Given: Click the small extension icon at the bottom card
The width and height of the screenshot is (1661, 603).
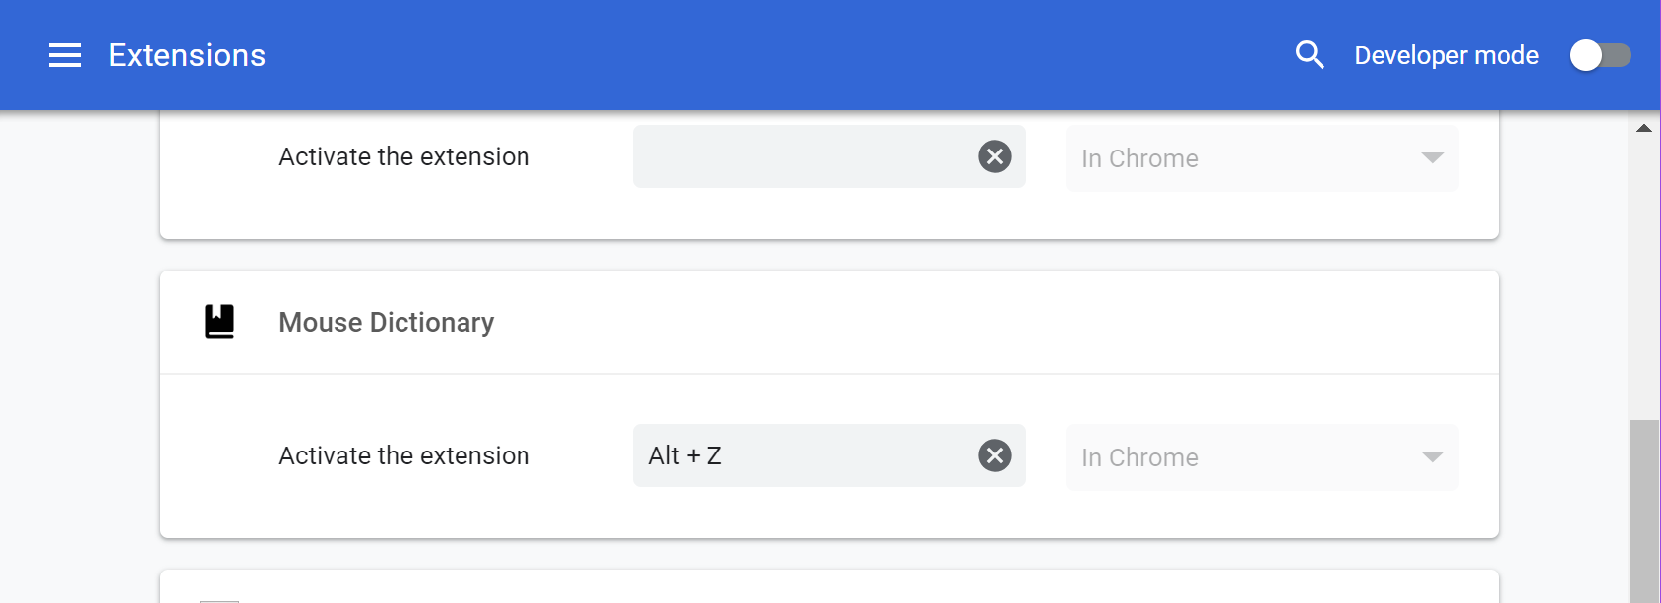Looking at the screenshot, I should pos(218,598).
